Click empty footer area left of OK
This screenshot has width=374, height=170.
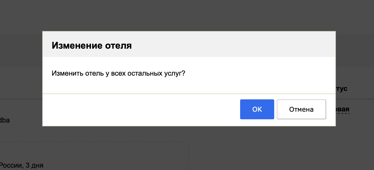[x=141, y=110]
